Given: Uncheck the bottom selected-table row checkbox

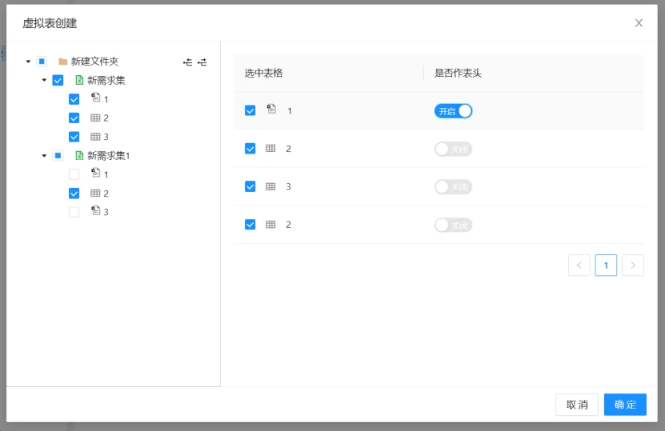Looking at the screenshot, I should tap(250, 225).
